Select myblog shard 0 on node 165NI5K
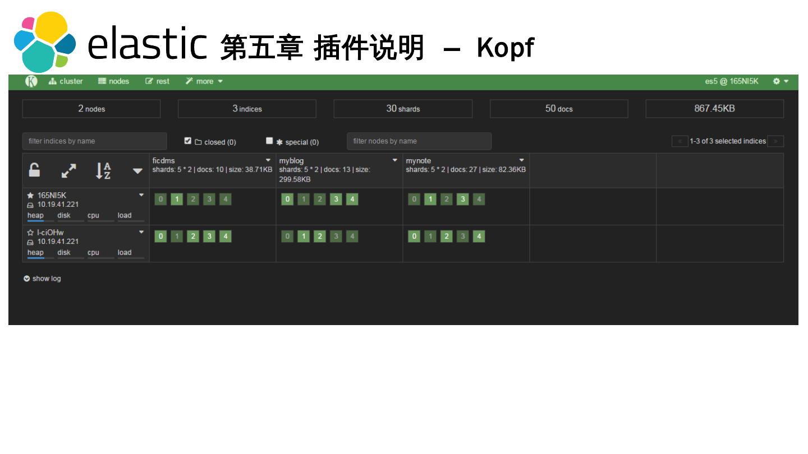 point(287,199)
